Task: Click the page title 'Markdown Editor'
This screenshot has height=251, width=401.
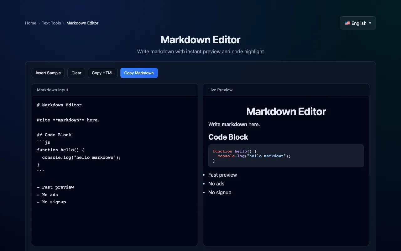Action: click(200, 40)
